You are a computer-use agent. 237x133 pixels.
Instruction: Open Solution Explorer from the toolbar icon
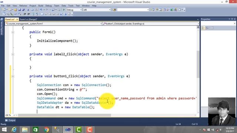[153, 10]
